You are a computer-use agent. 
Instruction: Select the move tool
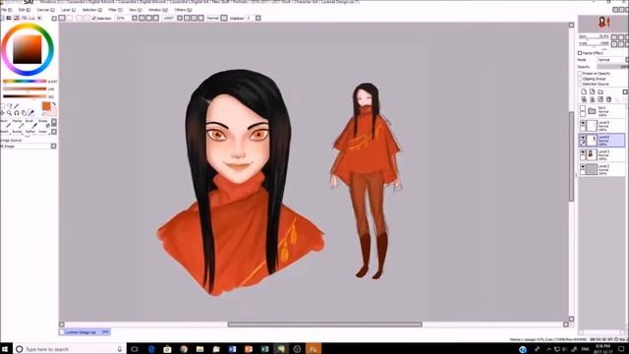[x=2, y=113]
